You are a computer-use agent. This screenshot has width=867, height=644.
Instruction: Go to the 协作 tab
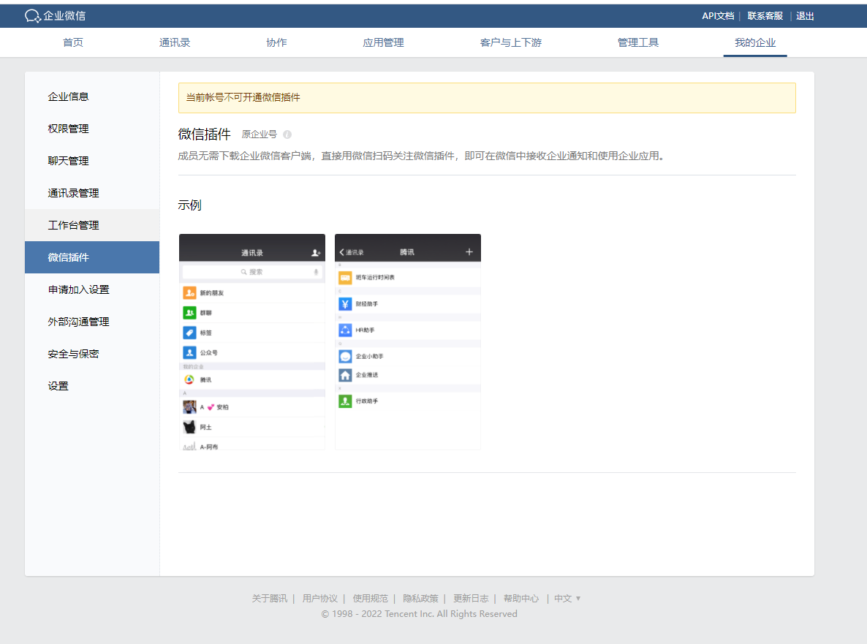point(276,42)
